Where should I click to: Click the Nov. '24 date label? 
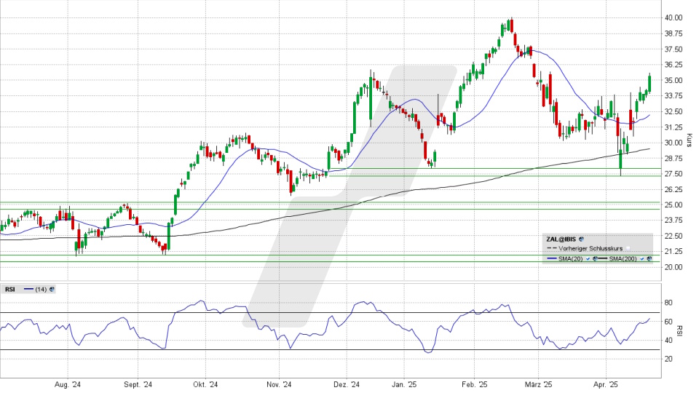point(279,384)
